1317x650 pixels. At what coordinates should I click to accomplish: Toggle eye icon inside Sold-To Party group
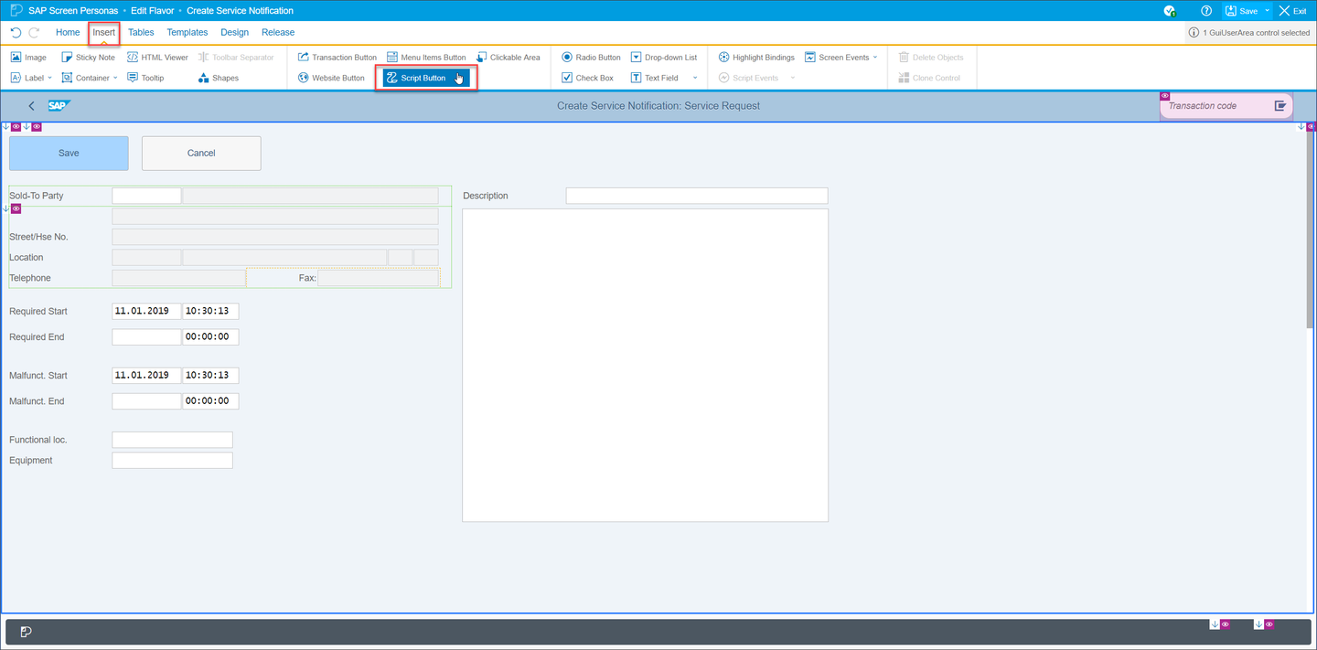pyautogui.click(x=16, y=208)
